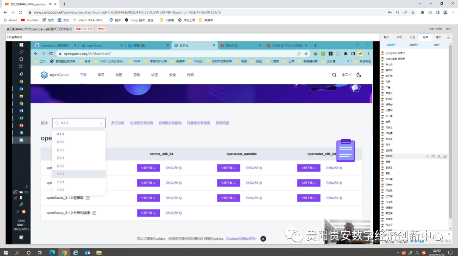This screenshot has height=256, width=458.
Task: Open Outlook from the shared vertical taskbar
Action: (x=21, y=89)
